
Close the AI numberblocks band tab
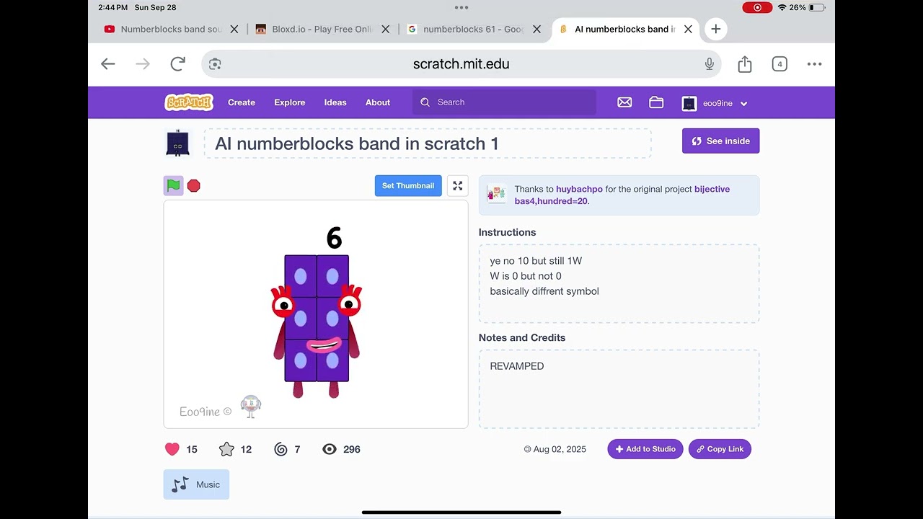688,30
